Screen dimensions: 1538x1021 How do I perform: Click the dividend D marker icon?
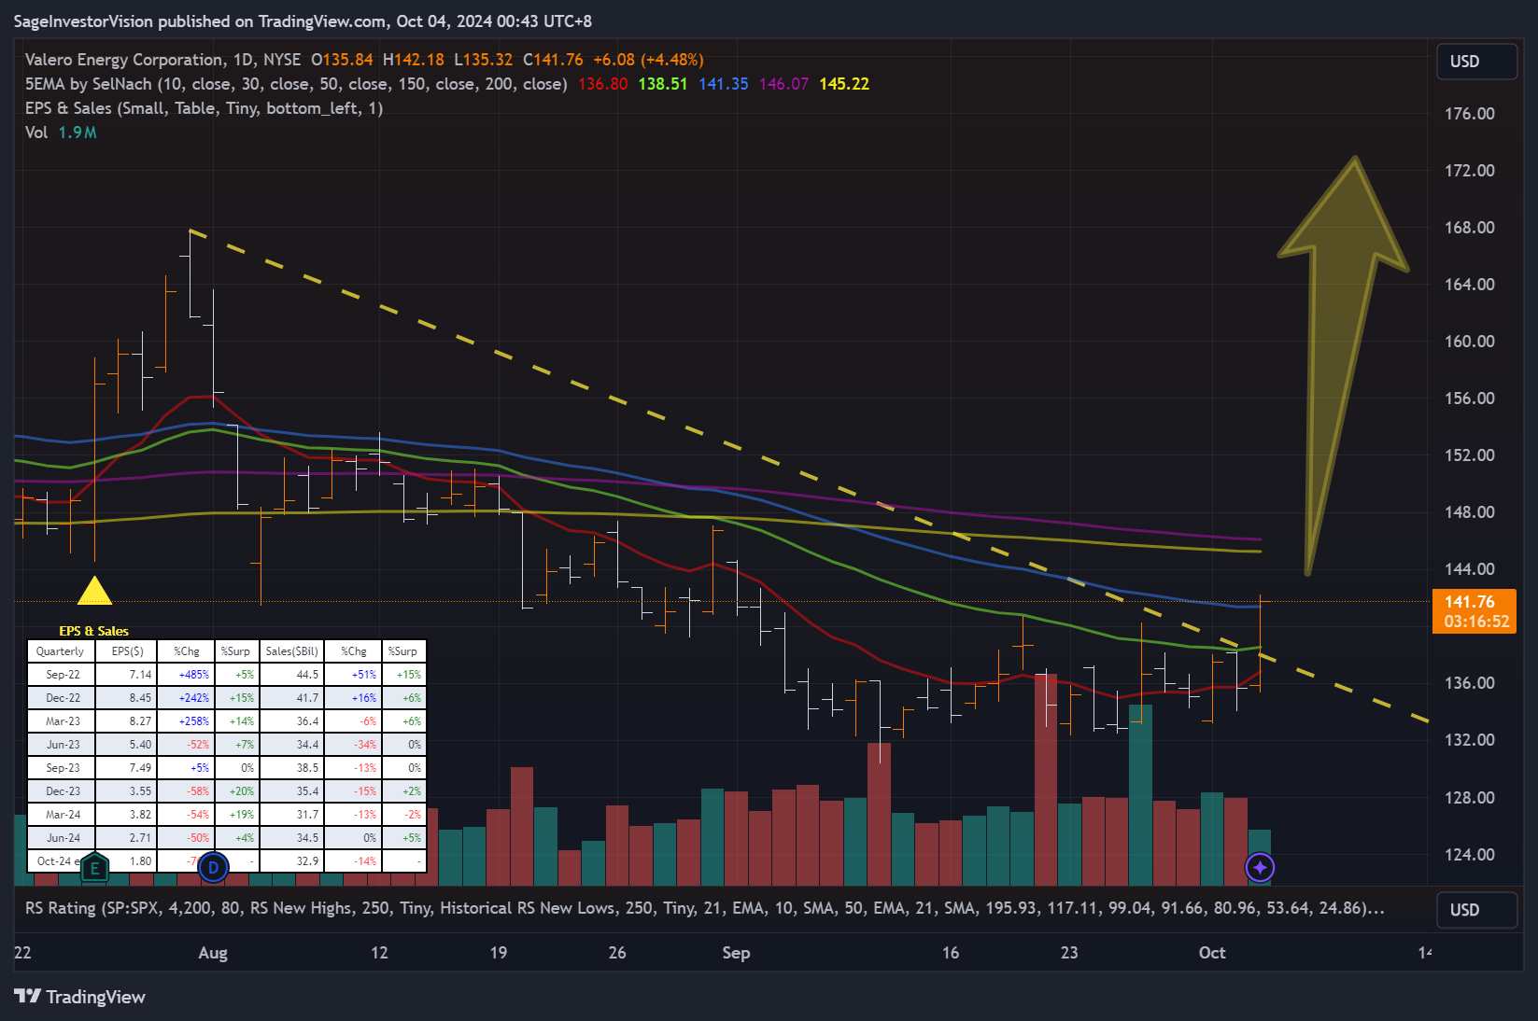[213, 868]
